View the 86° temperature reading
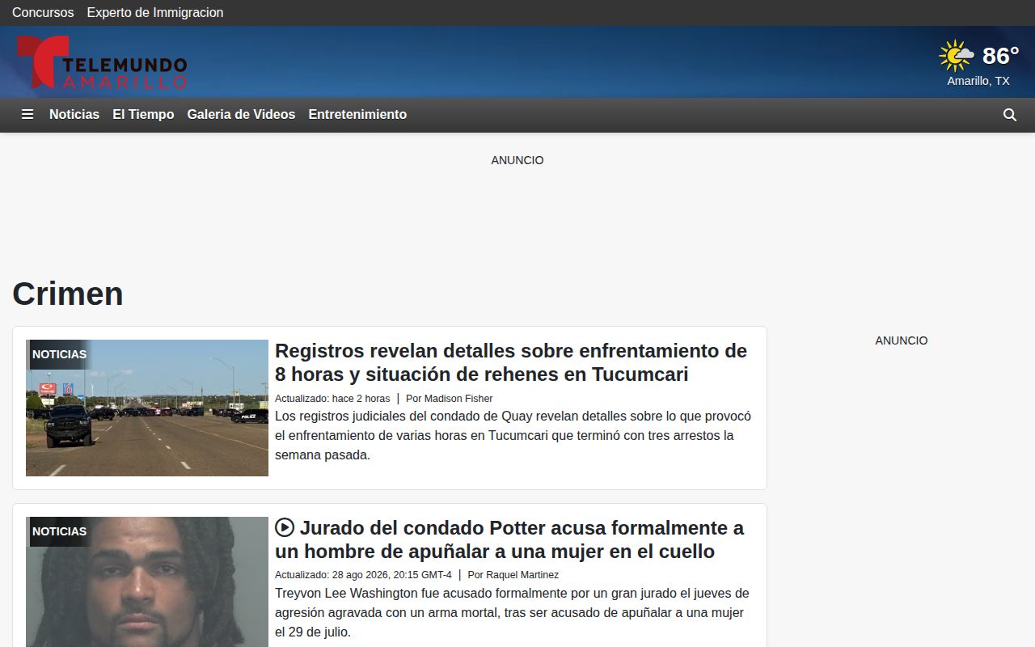Image resolution: width=1035 pixels, height=647 pixels. coord(1000,56)
